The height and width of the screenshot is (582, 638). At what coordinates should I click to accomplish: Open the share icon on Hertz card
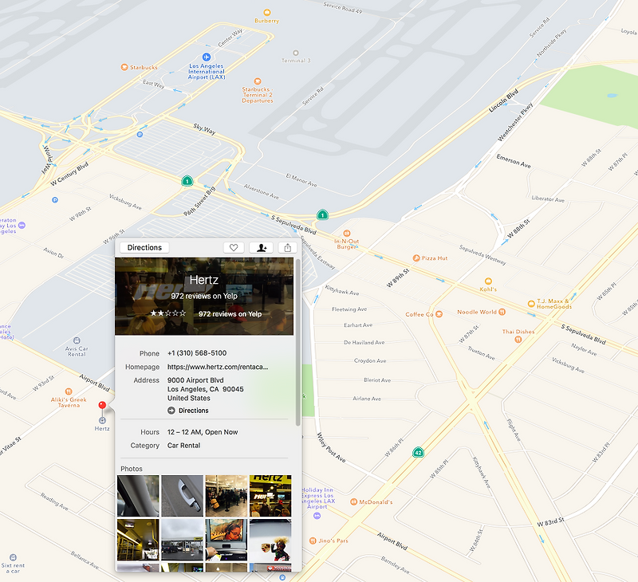(x=288, y=247)
